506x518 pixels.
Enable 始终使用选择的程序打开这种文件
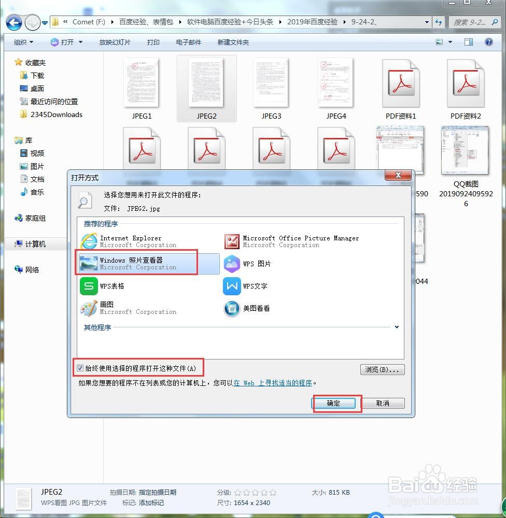[x=80, y=368]
